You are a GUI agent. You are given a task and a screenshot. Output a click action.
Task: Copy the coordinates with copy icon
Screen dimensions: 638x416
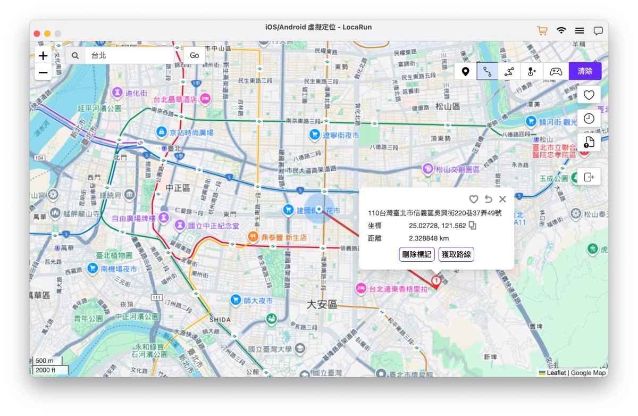pos(473,226)
